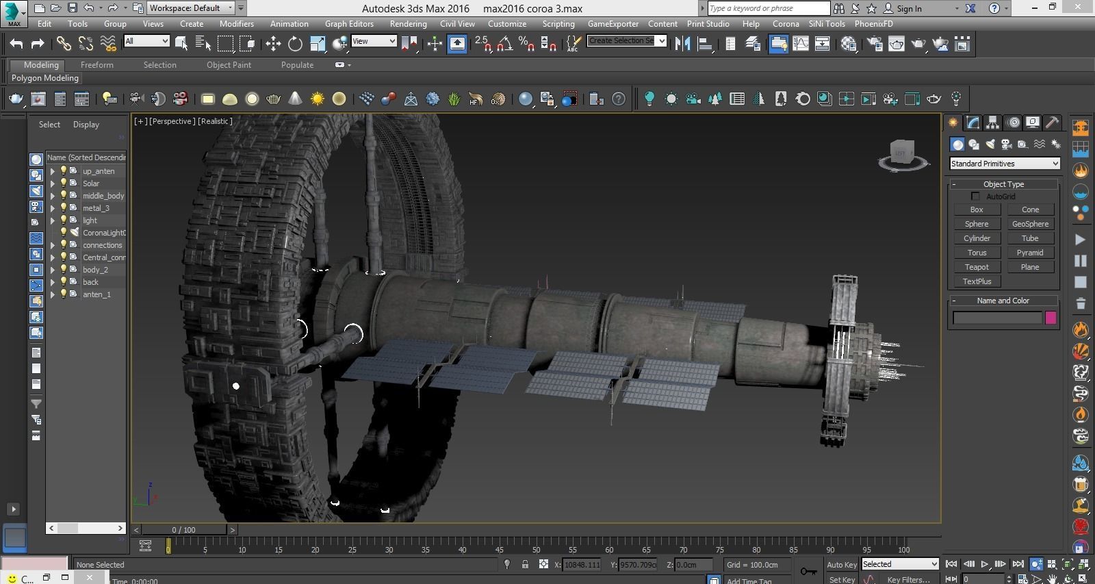The width and height of the screenshot is (1095, 584).
Task: Toggle visibility bulb of Solar layer
Action: point(64,183)
